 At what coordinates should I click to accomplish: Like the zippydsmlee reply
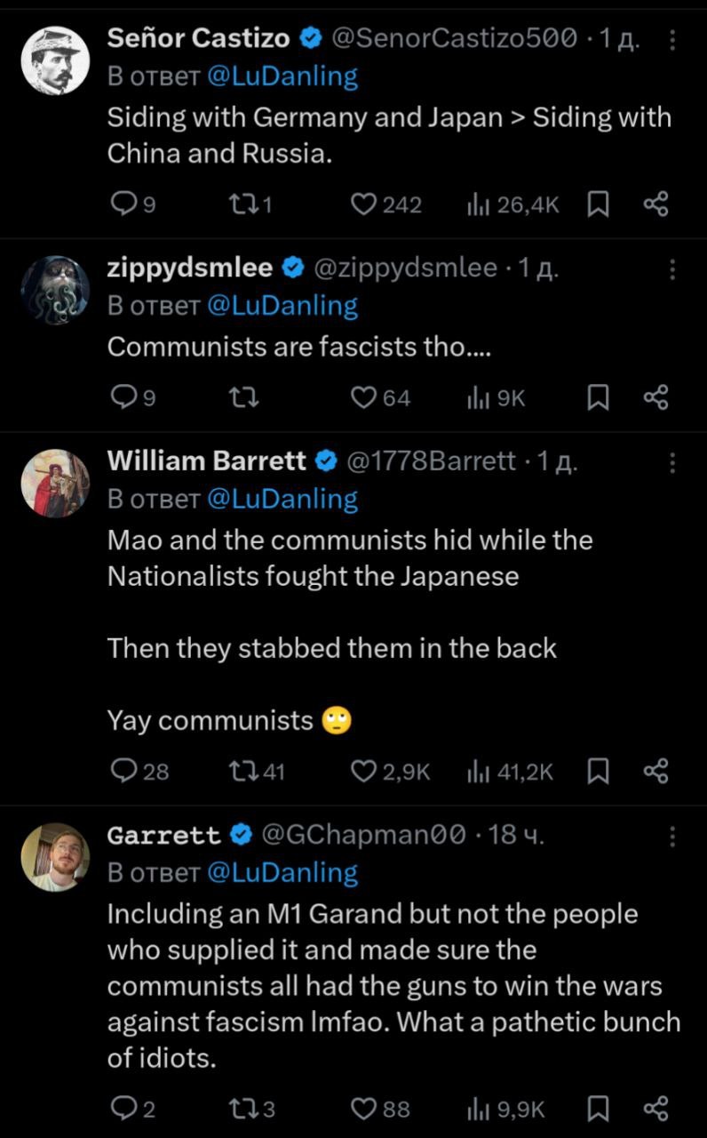[x=362, y=399]
